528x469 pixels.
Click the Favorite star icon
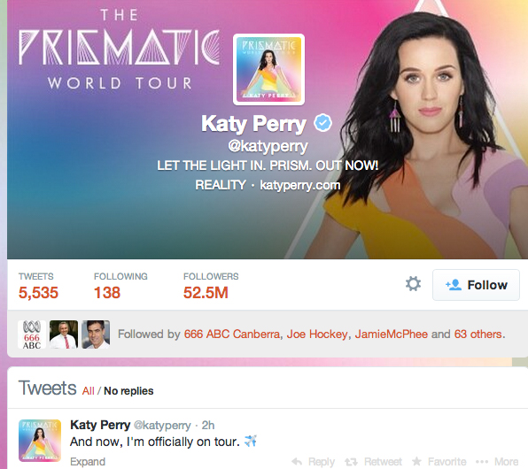coord(416,461)
